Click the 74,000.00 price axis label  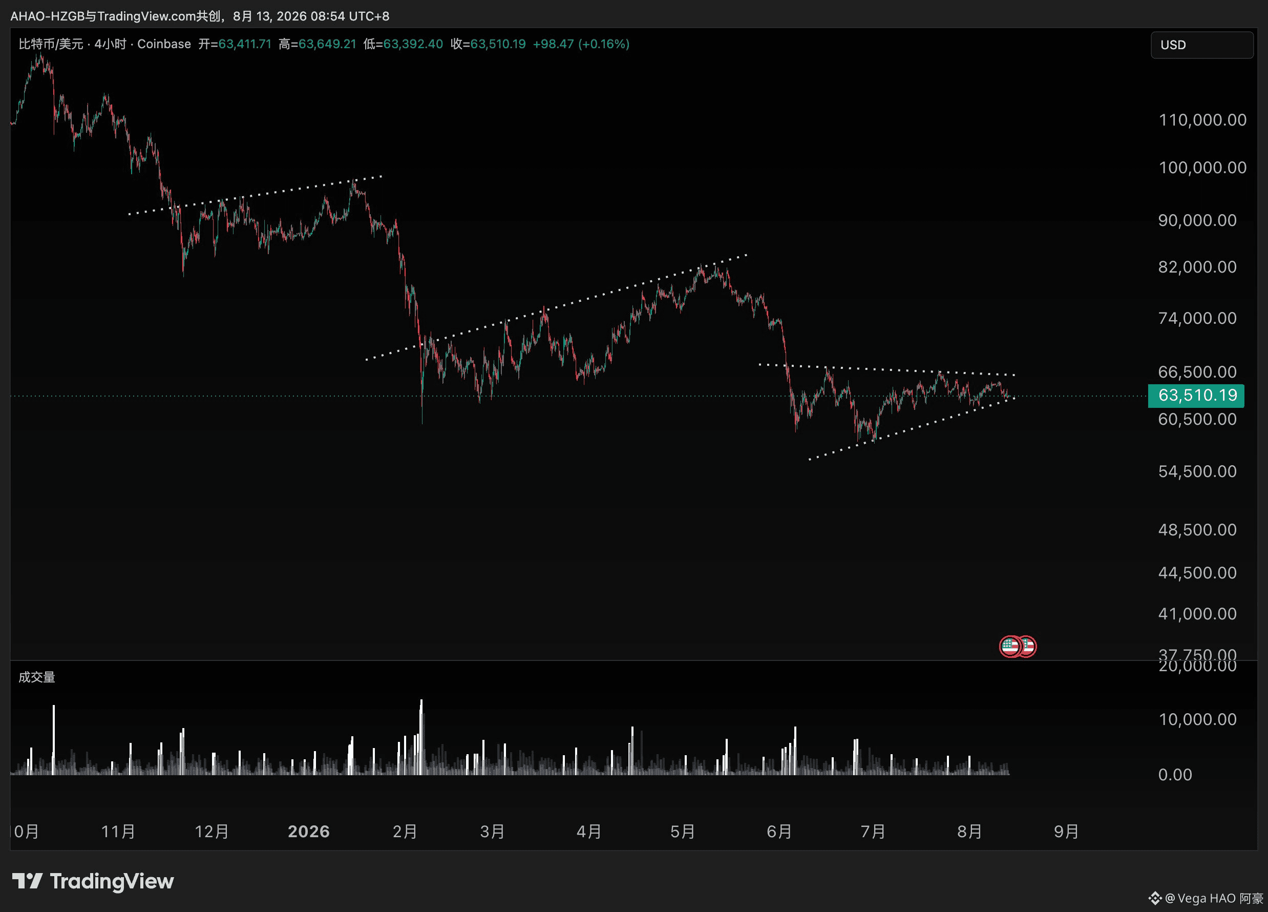pos(1197,318)
